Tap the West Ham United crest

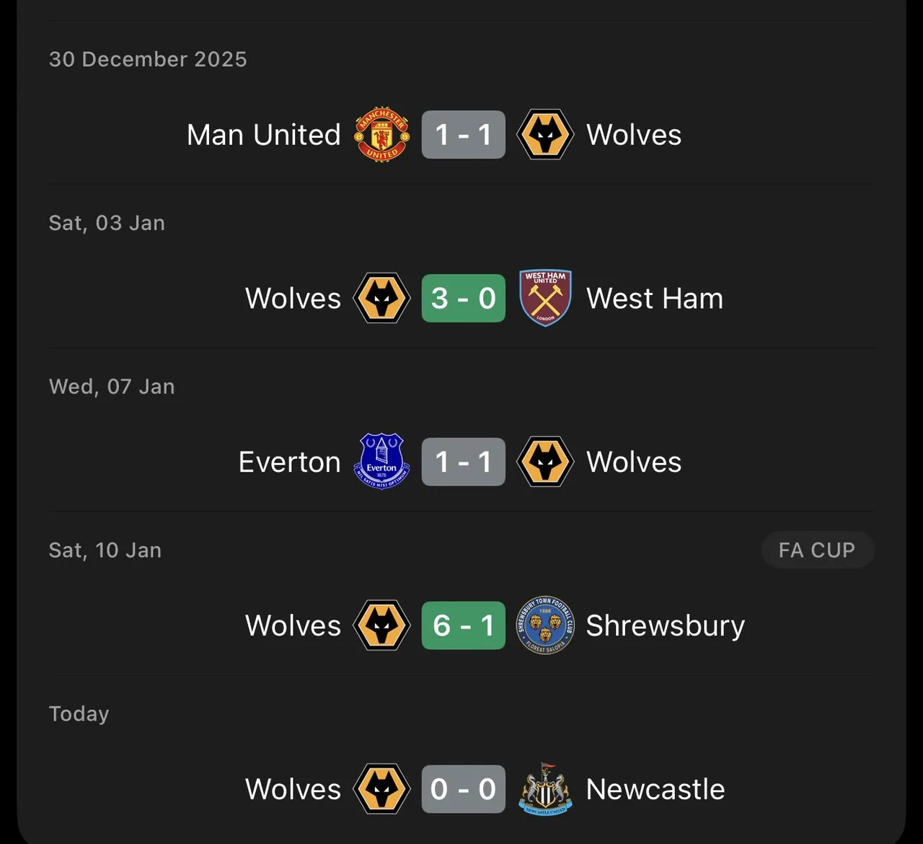click(x=545, y=298)
